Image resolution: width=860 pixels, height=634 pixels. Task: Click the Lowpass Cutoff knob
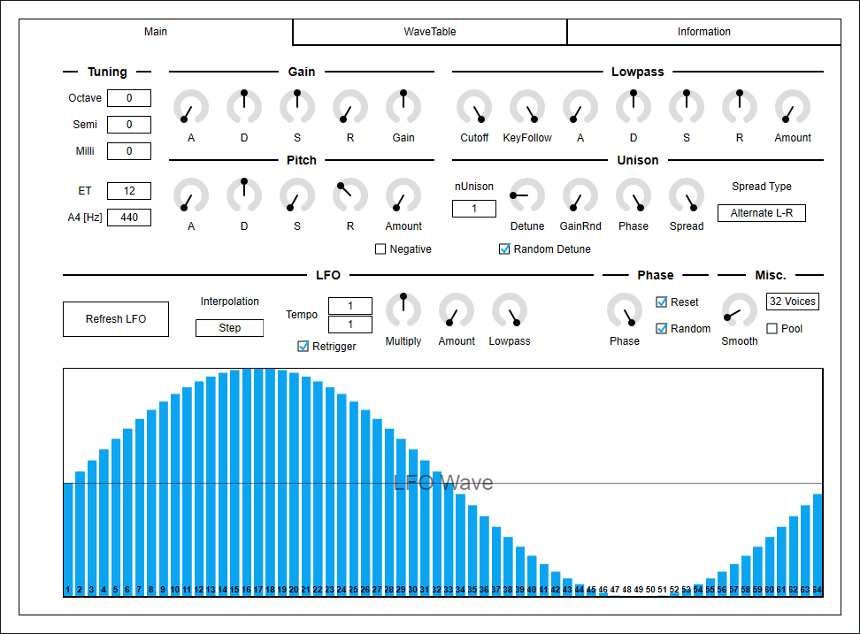(x=474, y=107)
